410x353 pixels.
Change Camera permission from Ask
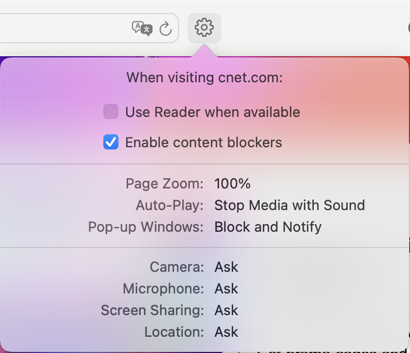[226, 267]
